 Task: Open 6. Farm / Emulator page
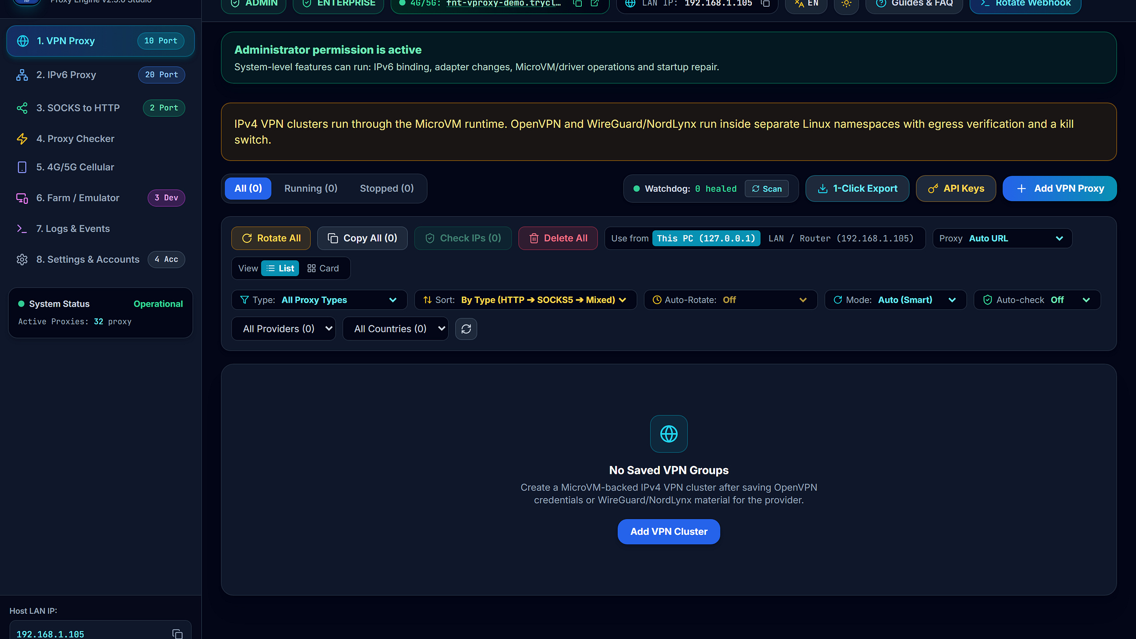[x=100, y=198]
